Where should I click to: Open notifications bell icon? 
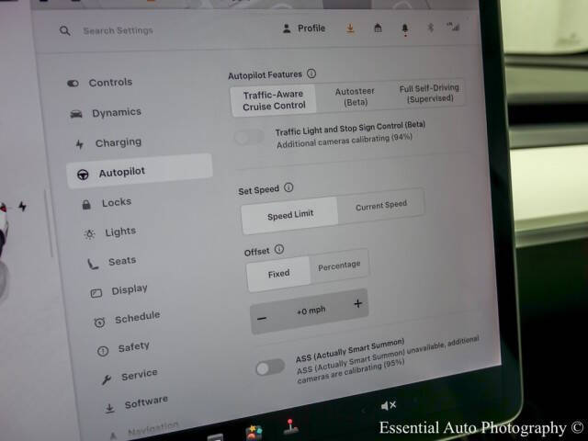(404, 28)
